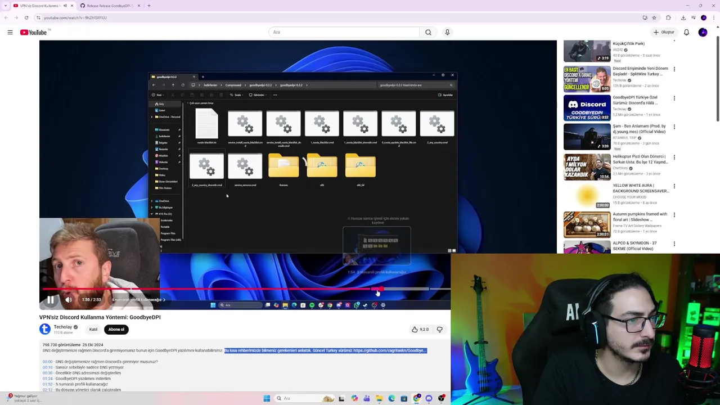Select the licenses folder in video Explorer
Screen dimensions: 720x405
point(283,169)
